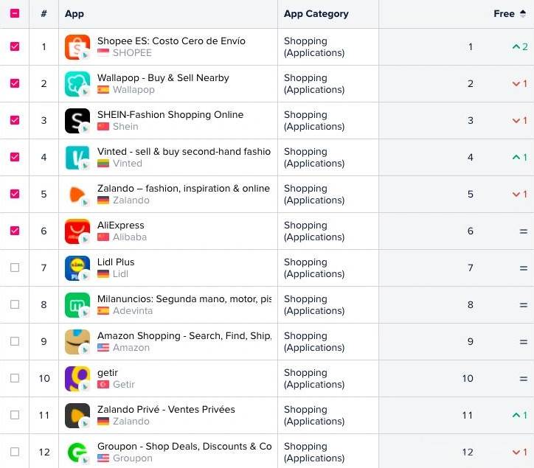The image size is (534, 468).
Task: Select the green Milanuncios app icon
Action: pos(77,305)
